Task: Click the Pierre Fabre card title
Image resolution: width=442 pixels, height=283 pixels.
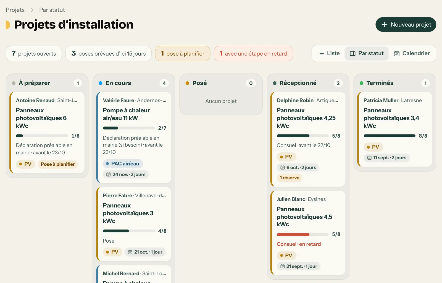Action: coord(128,213)
